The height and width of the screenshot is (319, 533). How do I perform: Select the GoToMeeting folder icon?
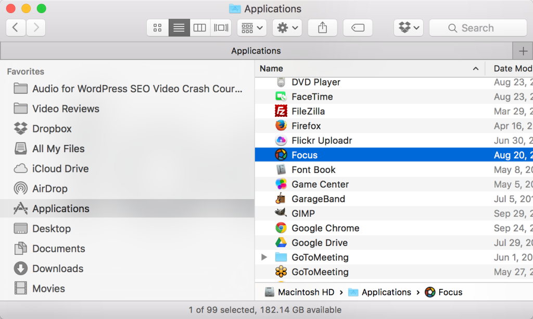281,257
